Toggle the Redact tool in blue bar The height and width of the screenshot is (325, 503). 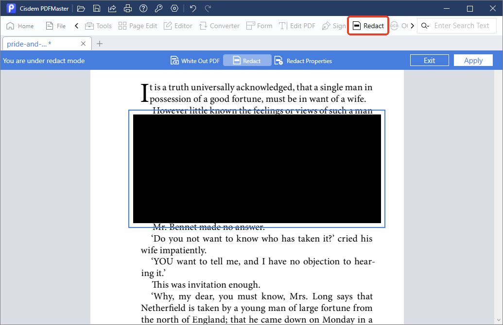coord(247,61)
